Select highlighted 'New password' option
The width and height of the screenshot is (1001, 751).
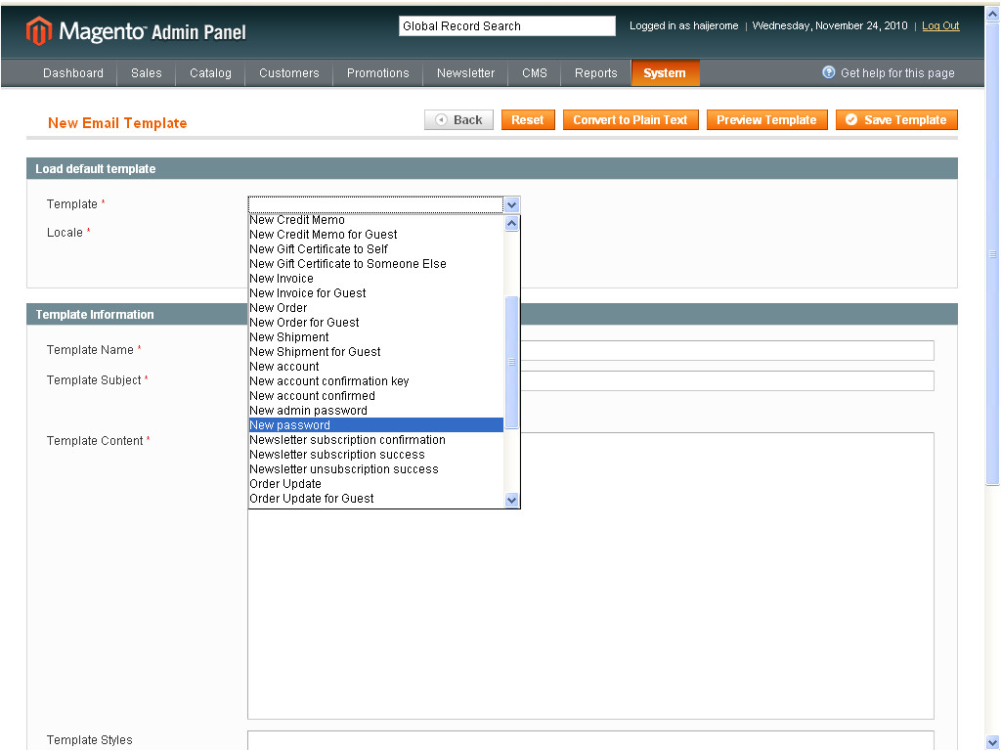coord(376,425)
